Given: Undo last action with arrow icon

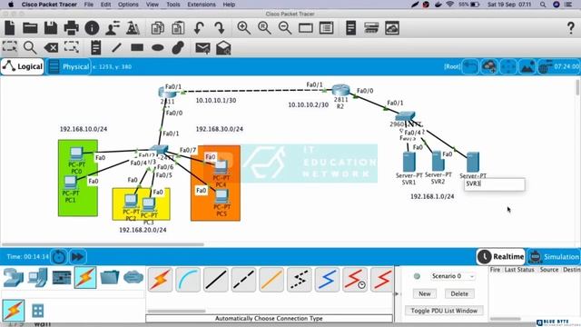Looking at the screenshot, I should coord(199,28).
